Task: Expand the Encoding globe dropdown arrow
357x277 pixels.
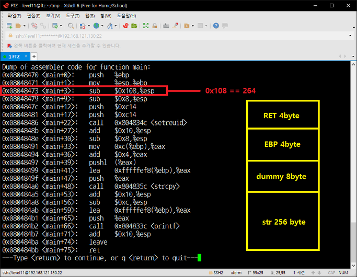Action: tap(102, 26)
